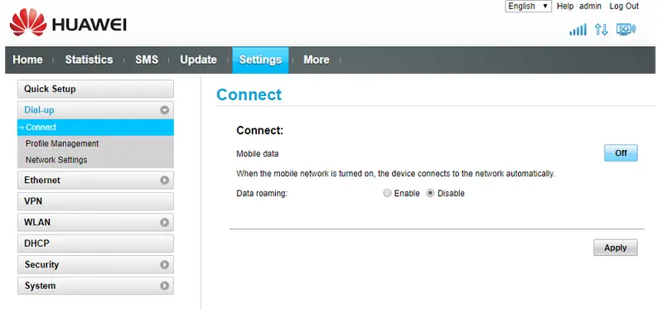Click the Huawei logo
Image resolution: width=658 pixels, height=309 pixels.
click(68, 22)
